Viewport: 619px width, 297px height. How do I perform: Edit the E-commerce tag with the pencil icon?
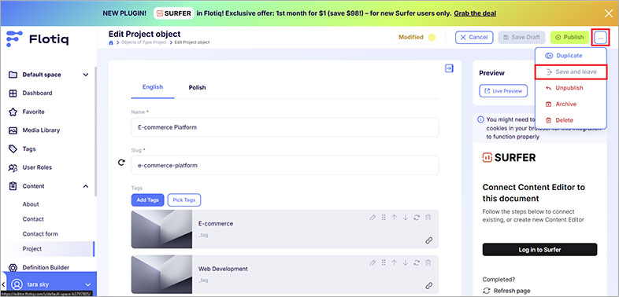373,218
